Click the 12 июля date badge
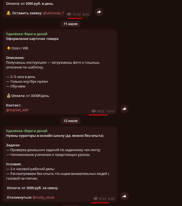 point(71,121)
